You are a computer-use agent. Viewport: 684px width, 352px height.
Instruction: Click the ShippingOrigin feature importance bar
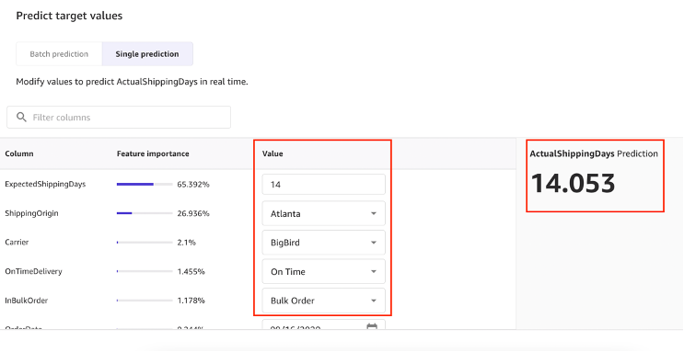pyautogui.click(x=145, y=213)
